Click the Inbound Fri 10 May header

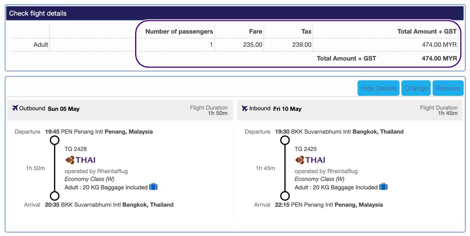pyautogui.click(x=287, y=108)
